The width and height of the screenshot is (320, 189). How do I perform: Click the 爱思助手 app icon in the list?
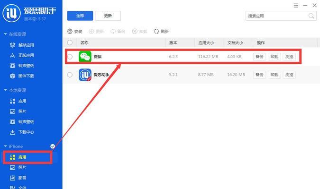pyautogui.click(x=85, y=75)
